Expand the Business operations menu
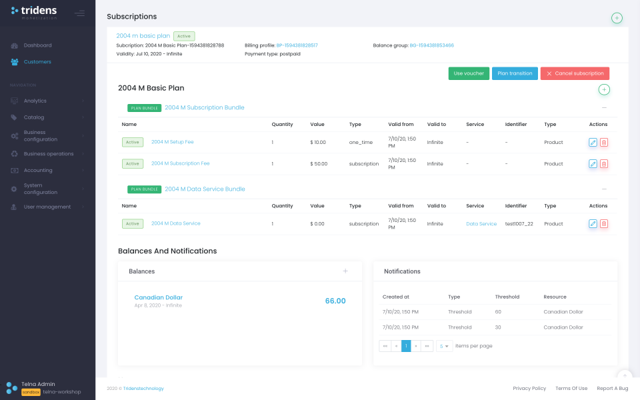Viewport: 640px width, 400px height. tap(47, 154)
